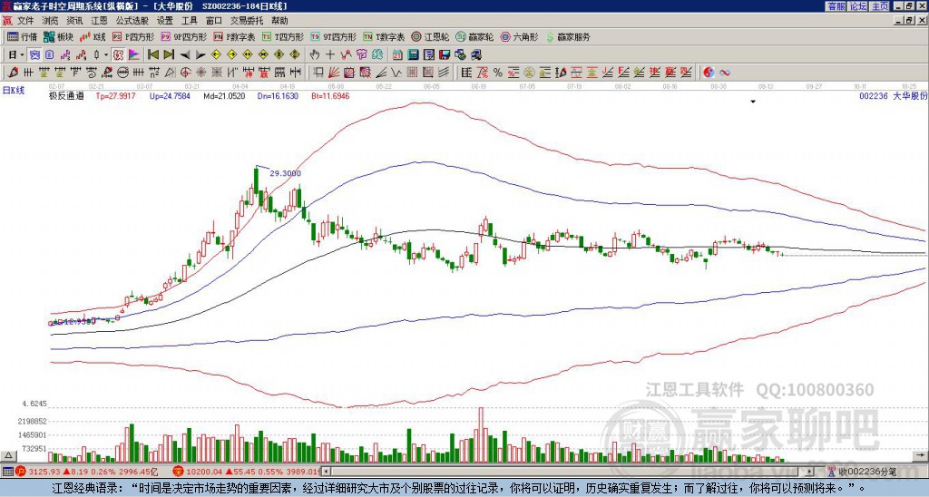Click the 行情 quotes toolbar button
This screenshot has width=929, height=497.
click(x=23, y=36)
